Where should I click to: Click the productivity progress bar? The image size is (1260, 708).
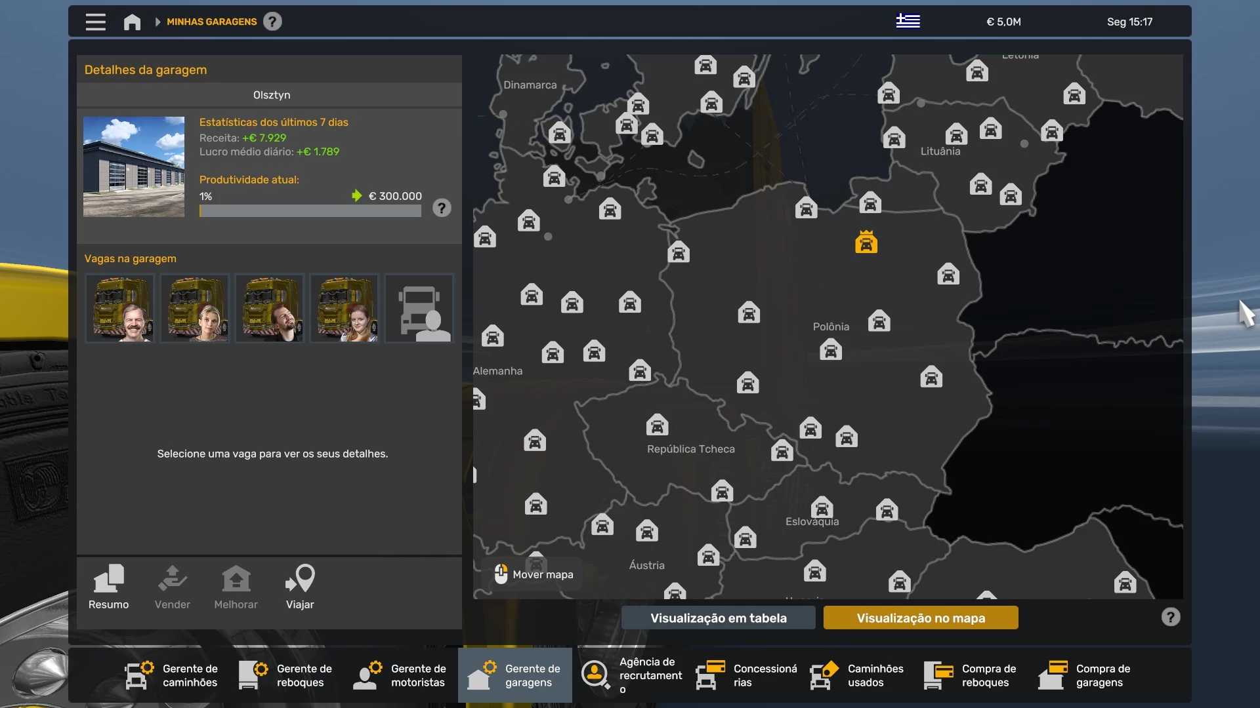point(310,211)
